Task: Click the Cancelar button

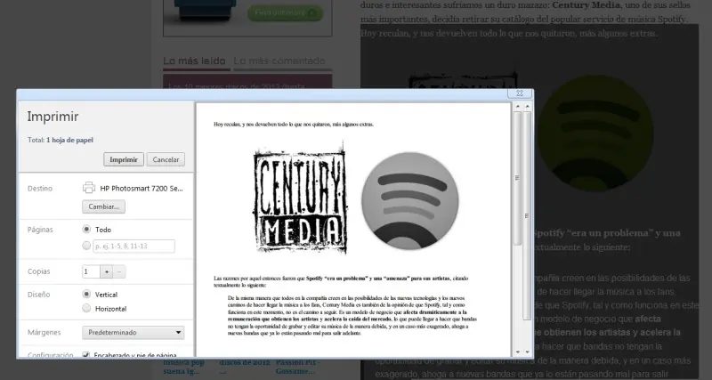Action: [166, 159]
